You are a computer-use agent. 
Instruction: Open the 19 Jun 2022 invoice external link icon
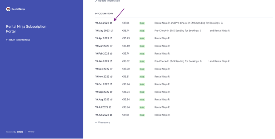pos(111,115)
